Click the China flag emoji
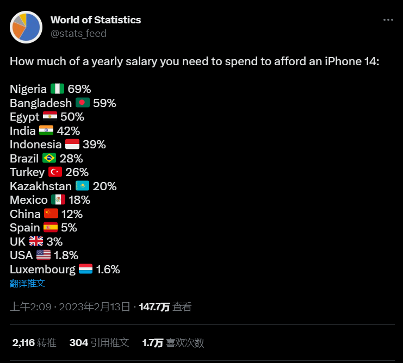The width and height of the screenshot is (403, 363). (51, 214)
